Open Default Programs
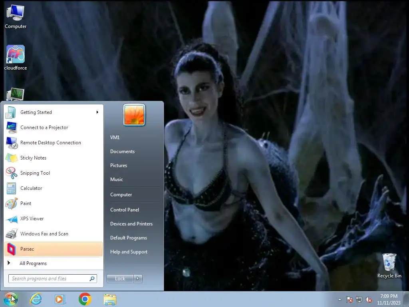 tap(128, 238)
